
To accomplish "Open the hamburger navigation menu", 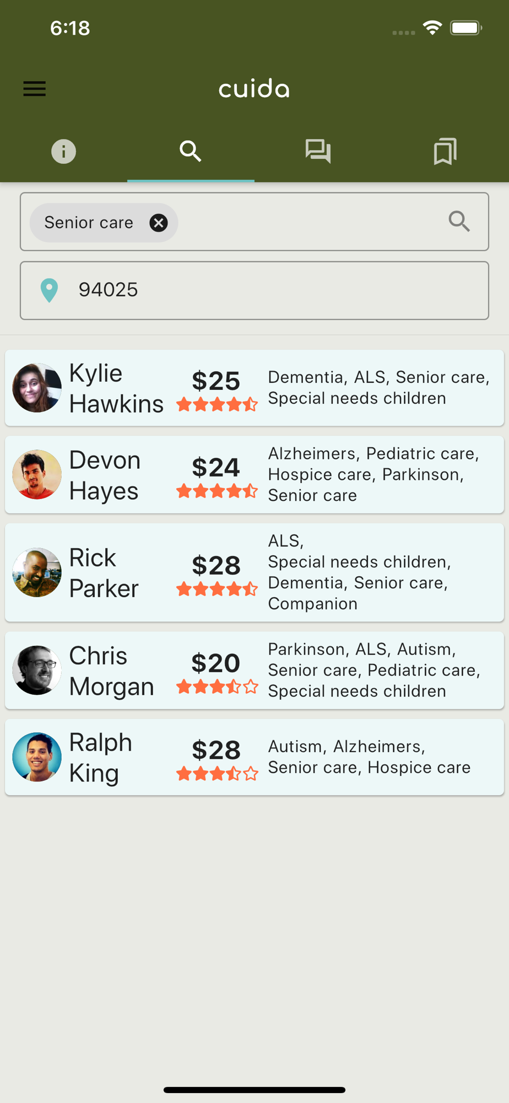I will (34, 89).
